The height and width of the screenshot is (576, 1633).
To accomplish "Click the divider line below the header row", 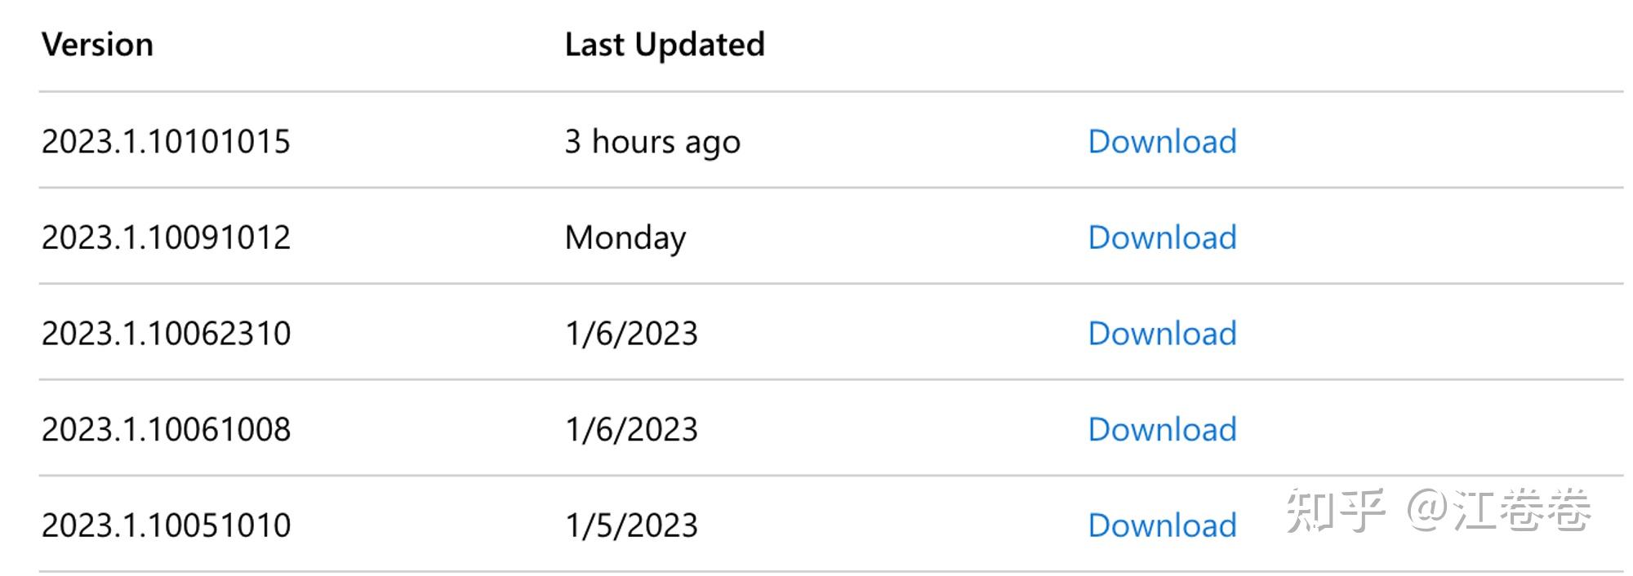I will coord(816,91).
